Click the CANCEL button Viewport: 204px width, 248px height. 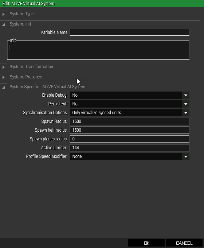(x=184, y=243)
